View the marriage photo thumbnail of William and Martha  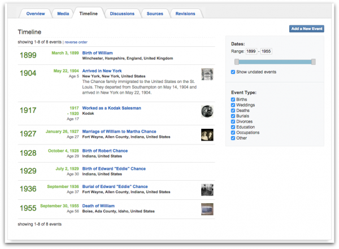click(207, 134)
